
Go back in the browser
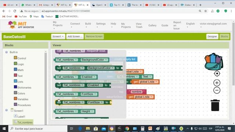[x=4, y=11]
